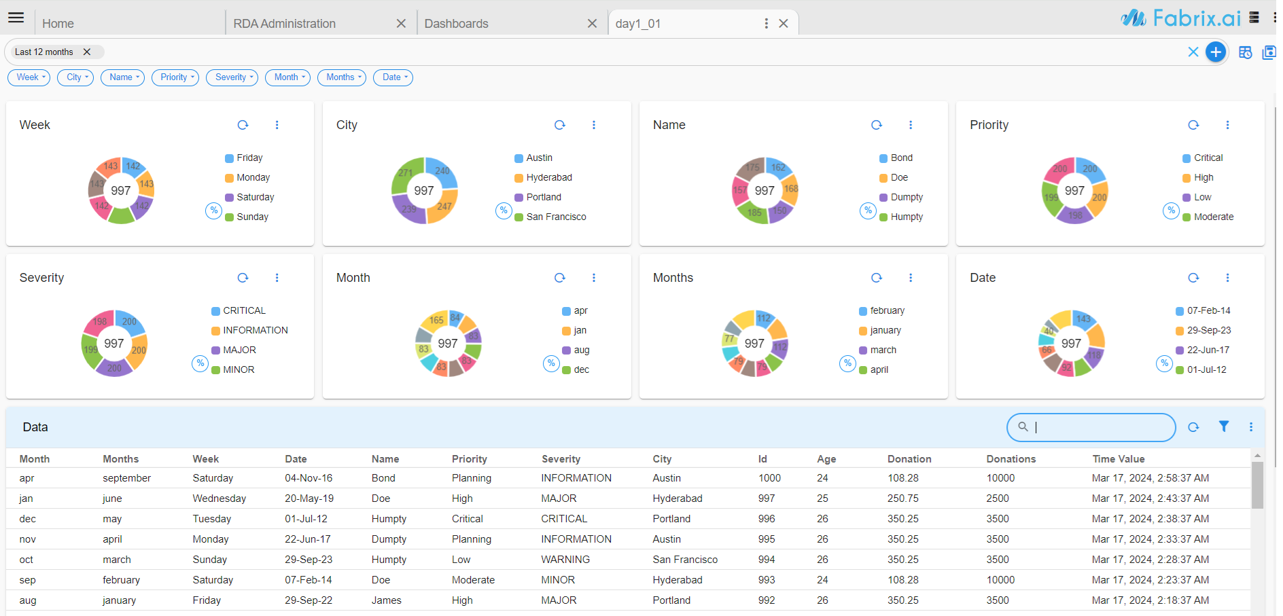Image resolution: width=1283 pixels, height=616 pixels.
Task: Refresh the Week chart widget
Action: point(243,125)
